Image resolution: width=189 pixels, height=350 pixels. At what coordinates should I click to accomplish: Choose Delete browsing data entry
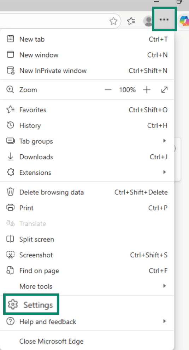click(x=87, y=192)
